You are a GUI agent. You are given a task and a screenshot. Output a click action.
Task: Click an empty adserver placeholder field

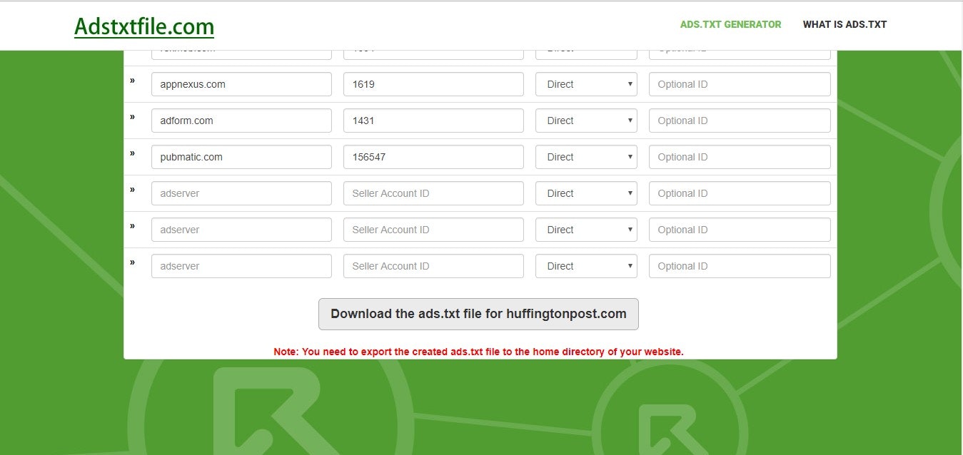click(241, 193)
